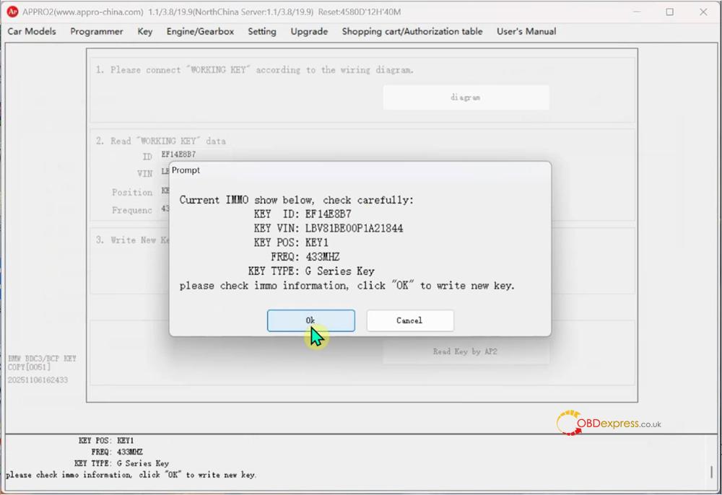Confirm the prompt by clicking Ok
Image resolution: width=722 pixels, height=495 pixels.
tap(310, 320)
